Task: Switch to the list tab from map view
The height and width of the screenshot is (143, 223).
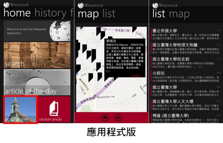Action: (109, 14)
